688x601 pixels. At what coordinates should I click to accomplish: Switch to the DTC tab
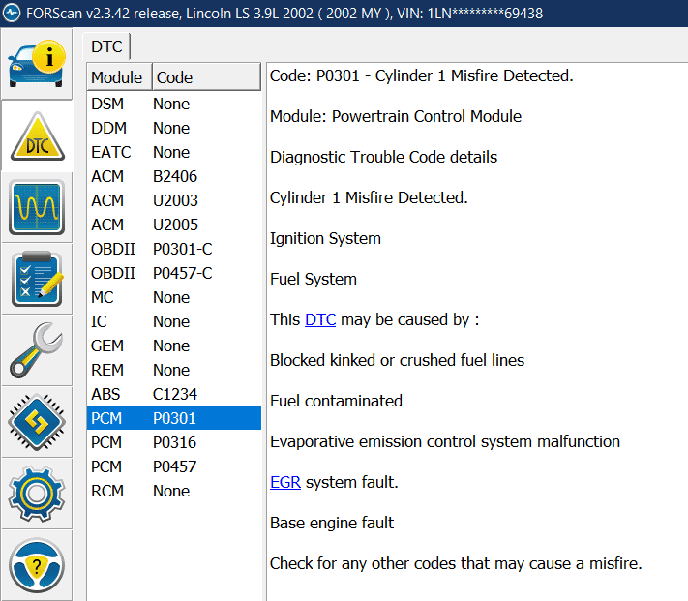click(106, 46)
